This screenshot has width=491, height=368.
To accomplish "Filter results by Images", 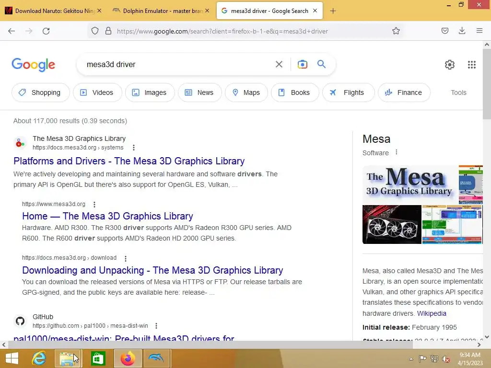I will (x=150, y=92).
